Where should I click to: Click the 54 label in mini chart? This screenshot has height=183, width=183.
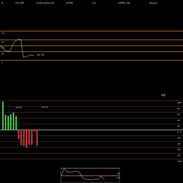click(x=118, y=173)
